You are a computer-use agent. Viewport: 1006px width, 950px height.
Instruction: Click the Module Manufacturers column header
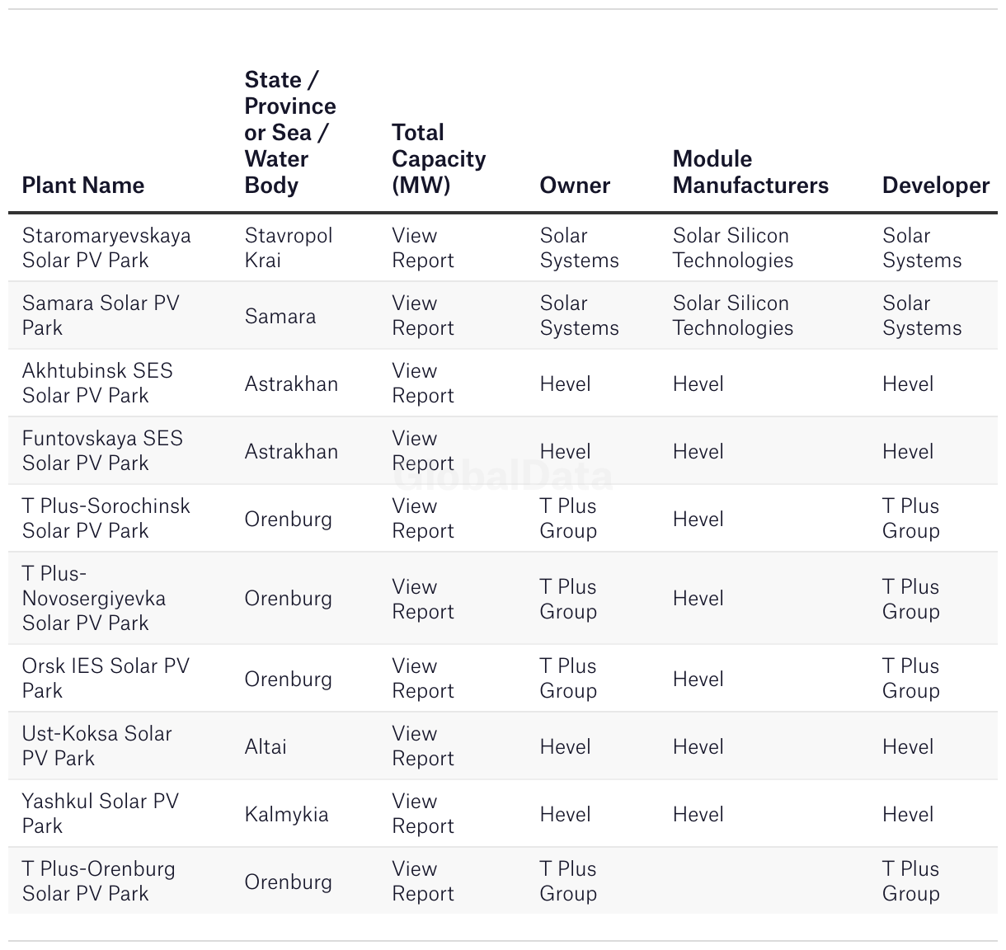click(750, 172)
